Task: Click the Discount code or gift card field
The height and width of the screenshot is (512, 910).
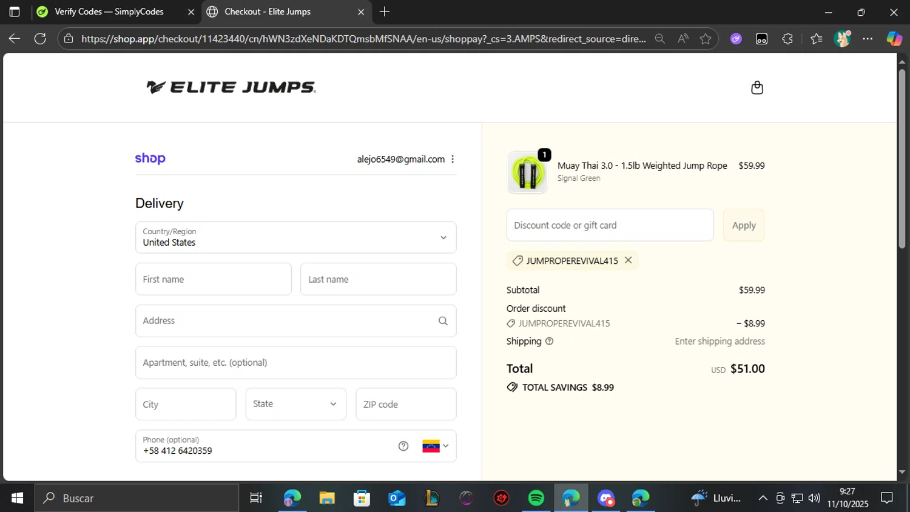Action: click(x=610, y=225)
